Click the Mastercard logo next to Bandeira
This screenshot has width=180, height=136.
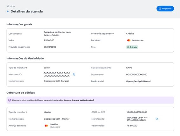coord(129,40)
